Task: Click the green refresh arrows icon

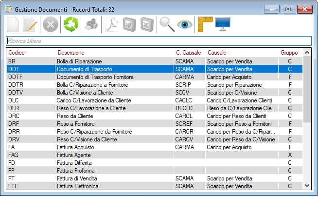Action: tap(70, 24)
